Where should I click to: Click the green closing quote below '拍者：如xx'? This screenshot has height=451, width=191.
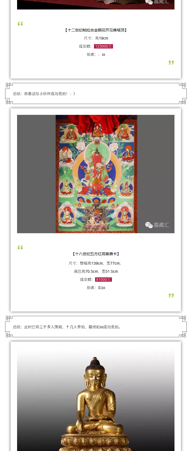click(171, 296)
